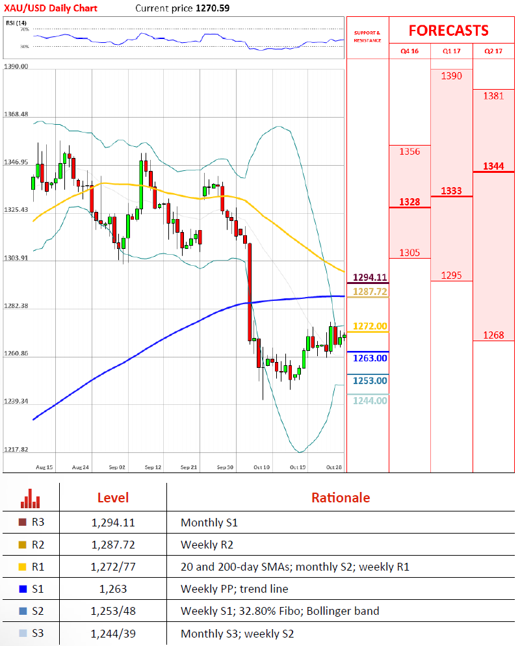
Task: Click the S2 steel blue swatch
Action: pos(23,611)
